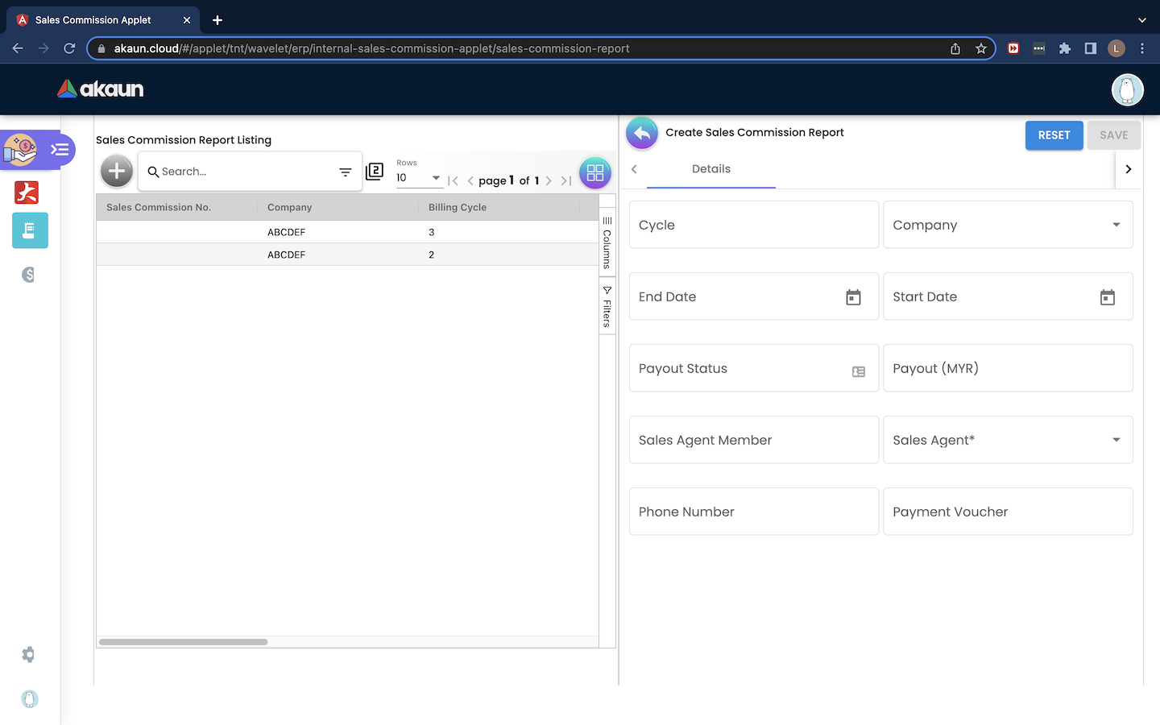
Task: Click the RESET button
Action: [x=1054, y=135]
